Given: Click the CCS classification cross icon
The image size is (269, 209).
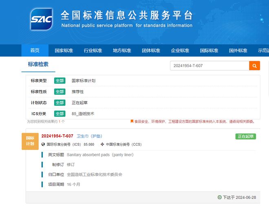Looking at the screenshot, I should pyautogui.click(x=102, y=145).
